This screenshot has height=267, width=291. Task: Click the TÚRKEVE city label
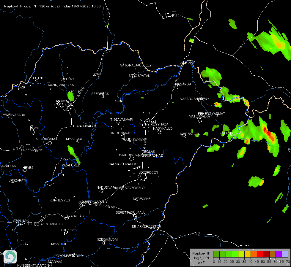69,230
